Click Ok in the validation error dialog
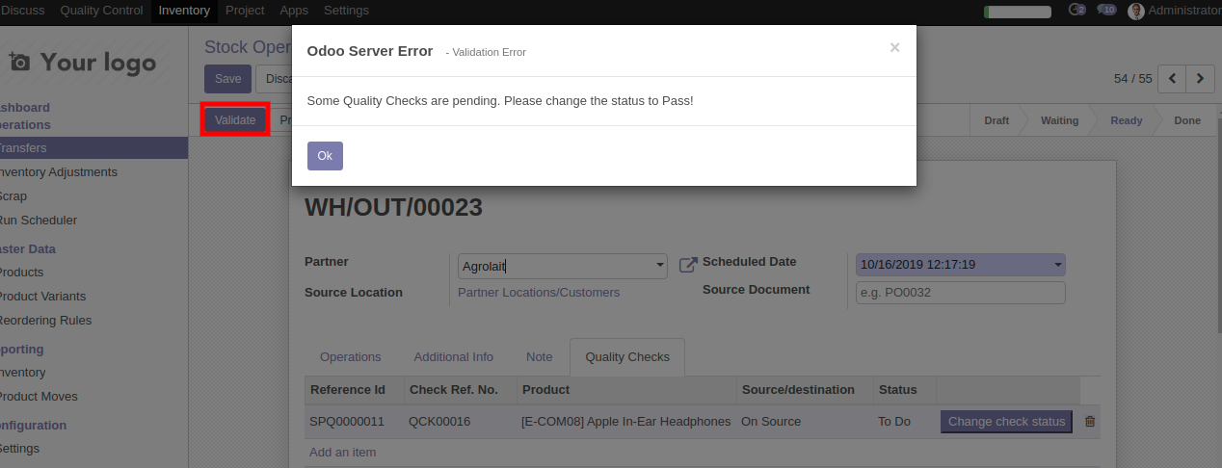Viewport: 1222px width, 468px height. point(325,156)
